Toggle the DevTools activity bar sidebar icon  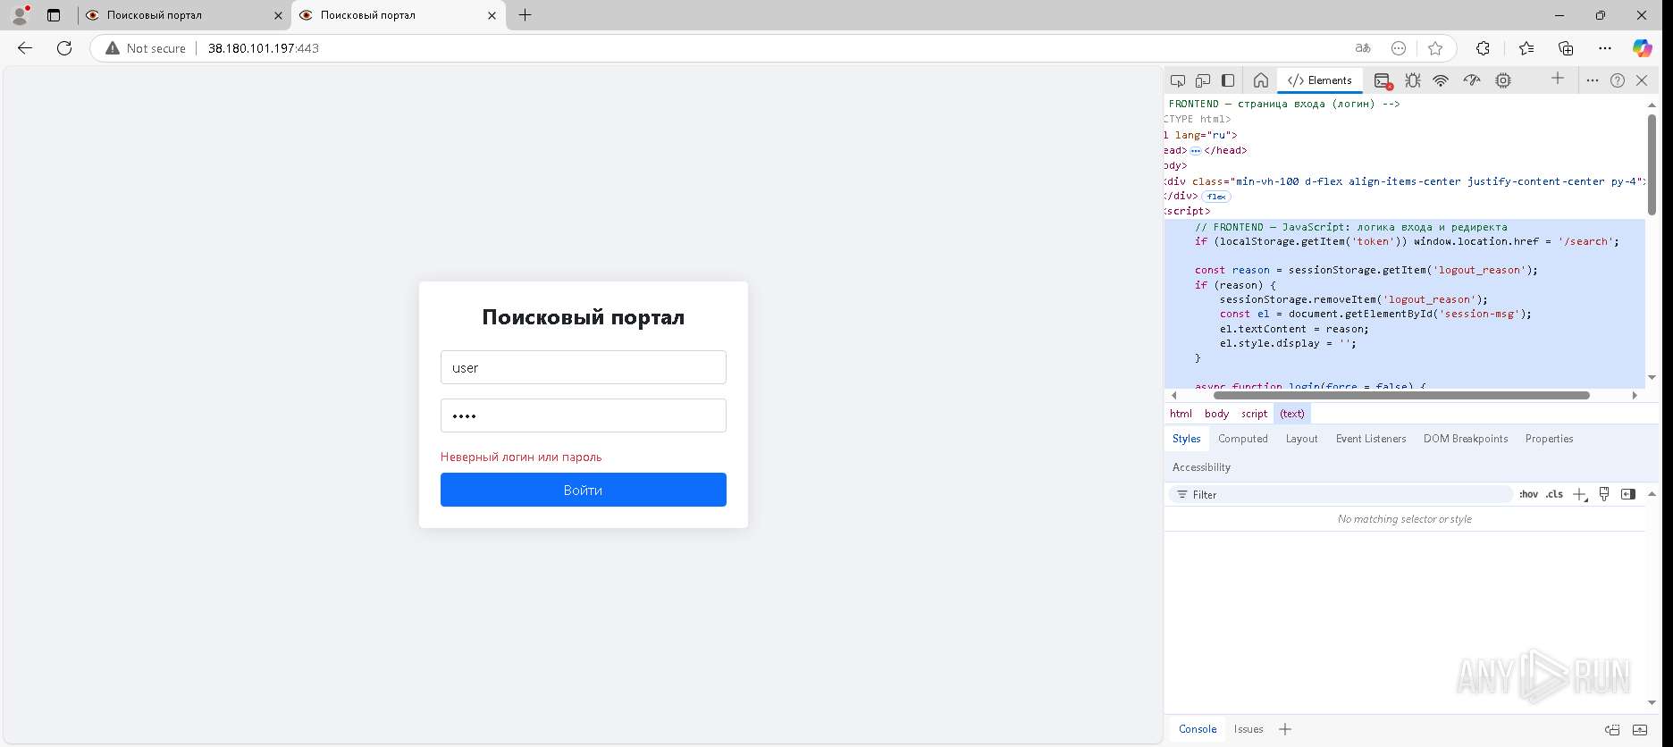[x=1228, y=80]
